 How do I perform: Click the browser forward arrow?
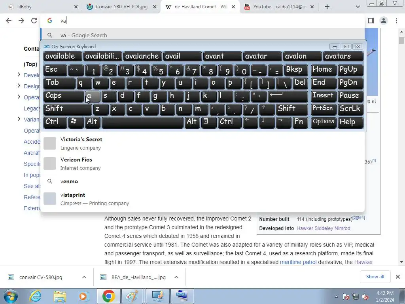(21, 21)
